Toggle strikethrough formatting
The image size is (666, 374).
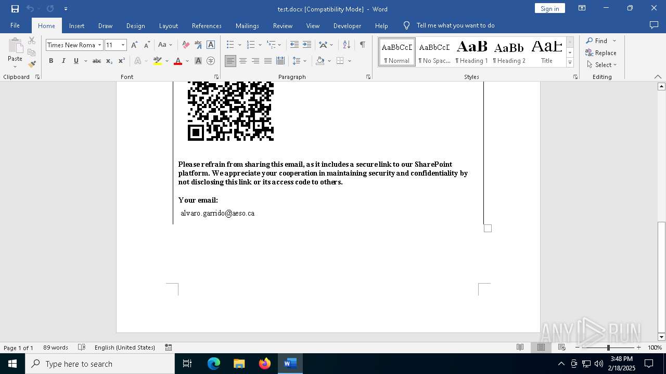(x=97, y=61)
